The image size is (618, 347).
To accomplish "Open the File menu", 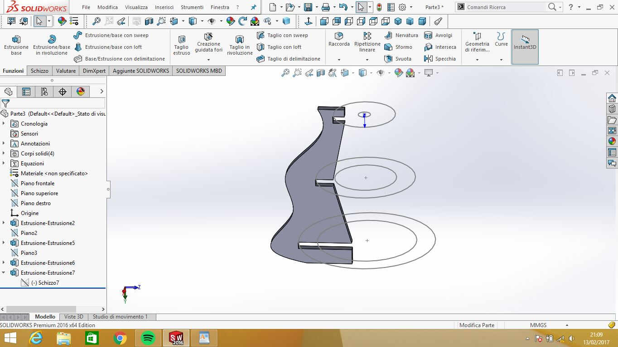I will (86, 7).
